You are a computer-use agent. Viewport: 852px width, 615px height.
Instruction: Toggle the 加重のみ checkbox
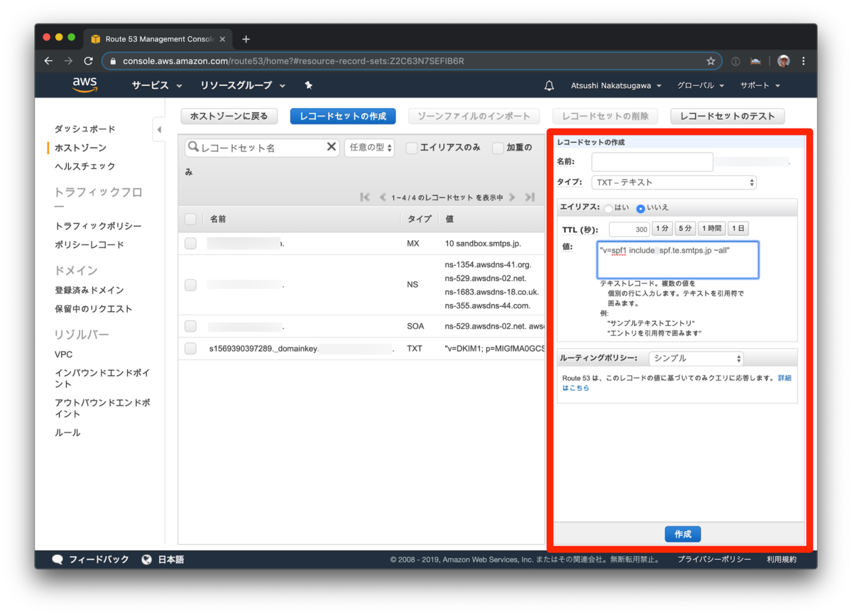click(498, 148)
